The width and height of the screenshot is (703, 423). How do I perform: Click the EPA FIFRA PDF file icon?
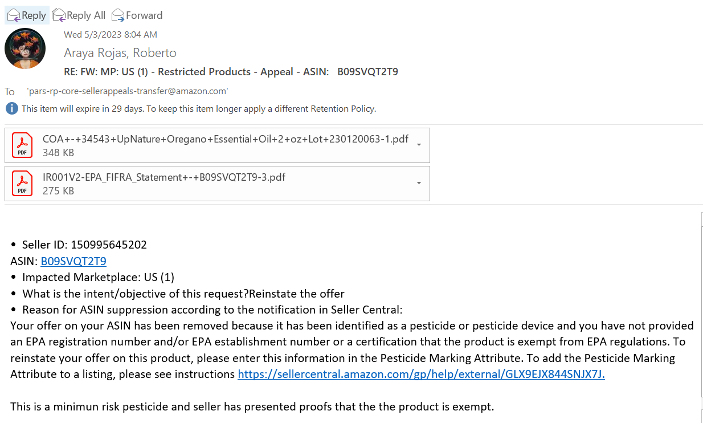click(x=22, y=184)
